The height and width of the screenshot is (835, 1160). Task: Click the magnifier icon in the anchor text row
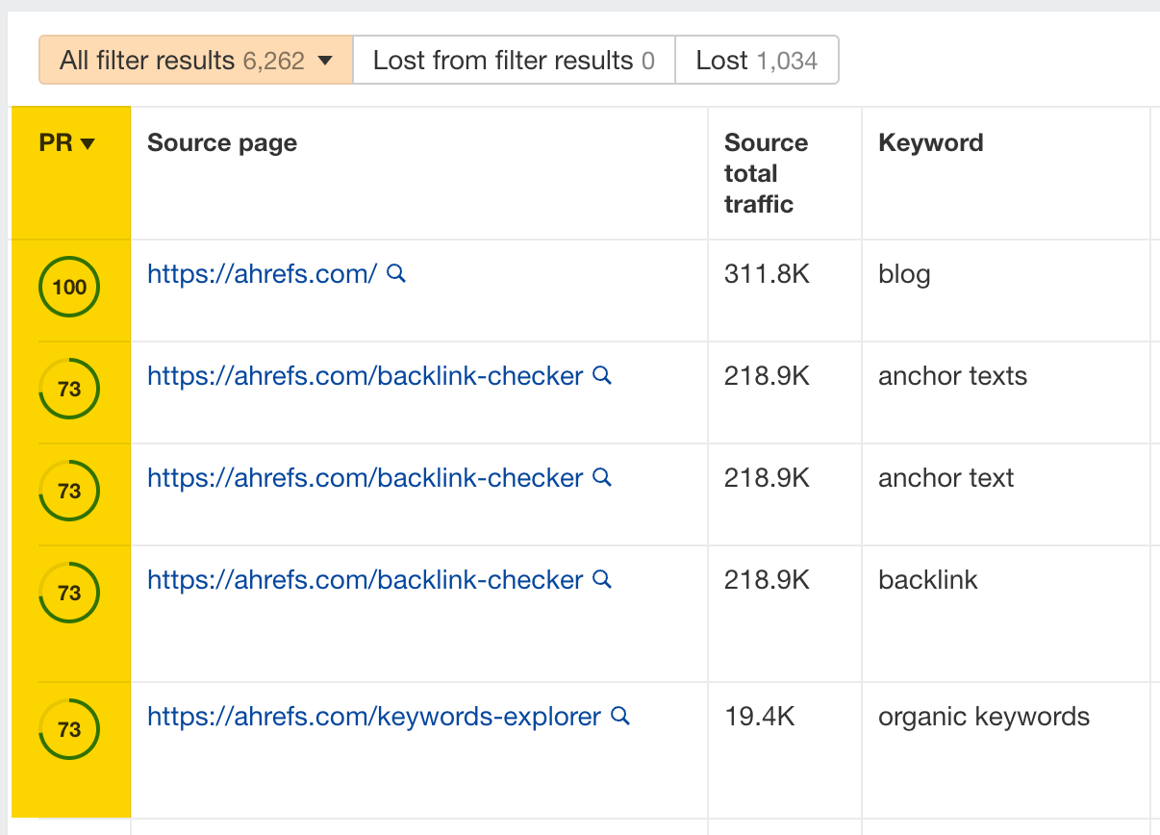pyautogui.click(x=602, y=478)
